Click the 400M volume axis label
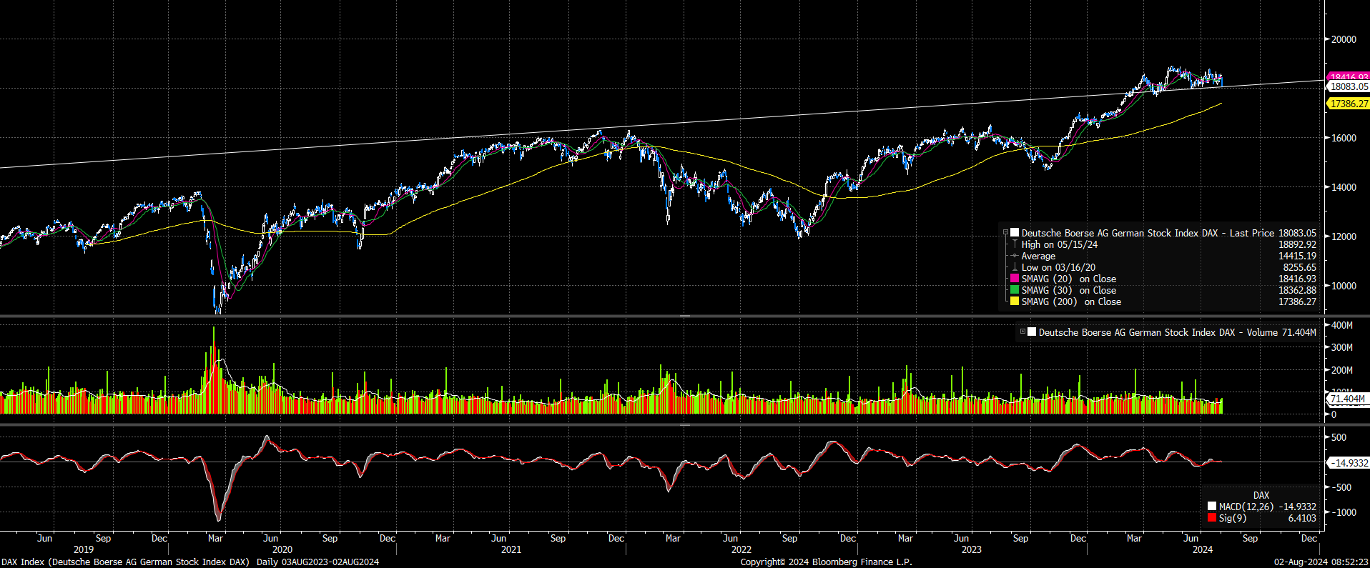This screenshot has height=568, width=1370. 1341,325
